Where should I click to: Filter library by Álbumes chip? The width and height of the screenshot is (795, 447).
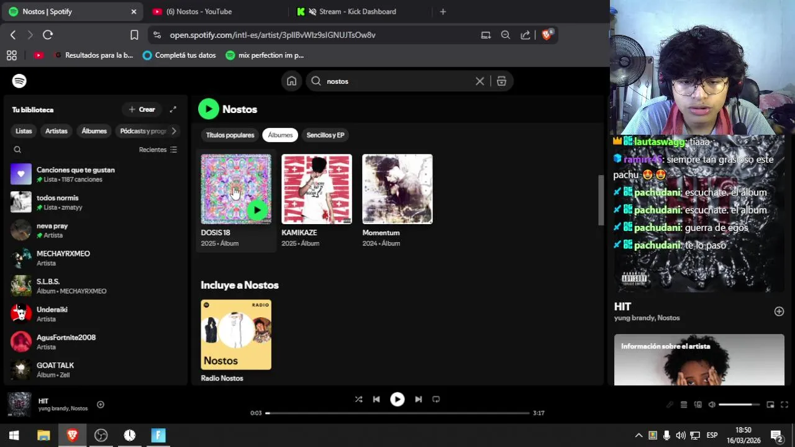tap(94, 131)
